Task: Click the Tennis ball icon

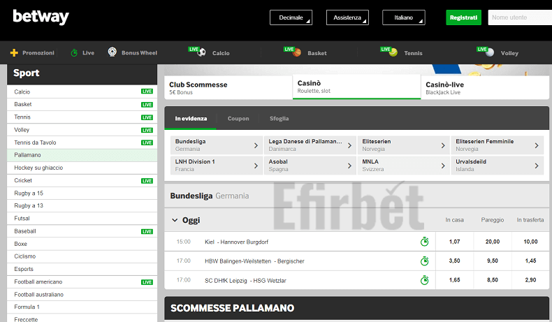Action: coord(393,52)
